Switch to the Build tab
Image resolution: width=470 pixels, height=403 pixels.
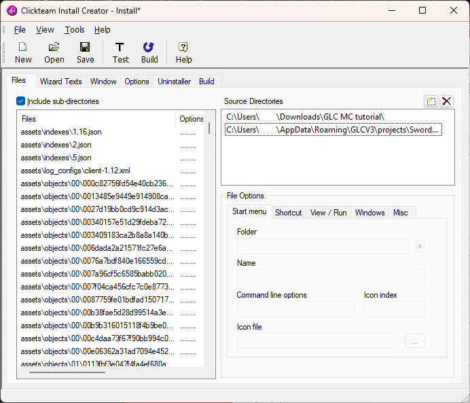tap(206, 82)
